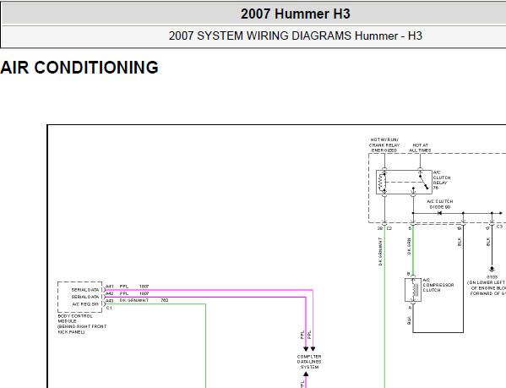Select the 'BODY CONTROL MODULE' label
Screen dimensions: 506x388
75,319
